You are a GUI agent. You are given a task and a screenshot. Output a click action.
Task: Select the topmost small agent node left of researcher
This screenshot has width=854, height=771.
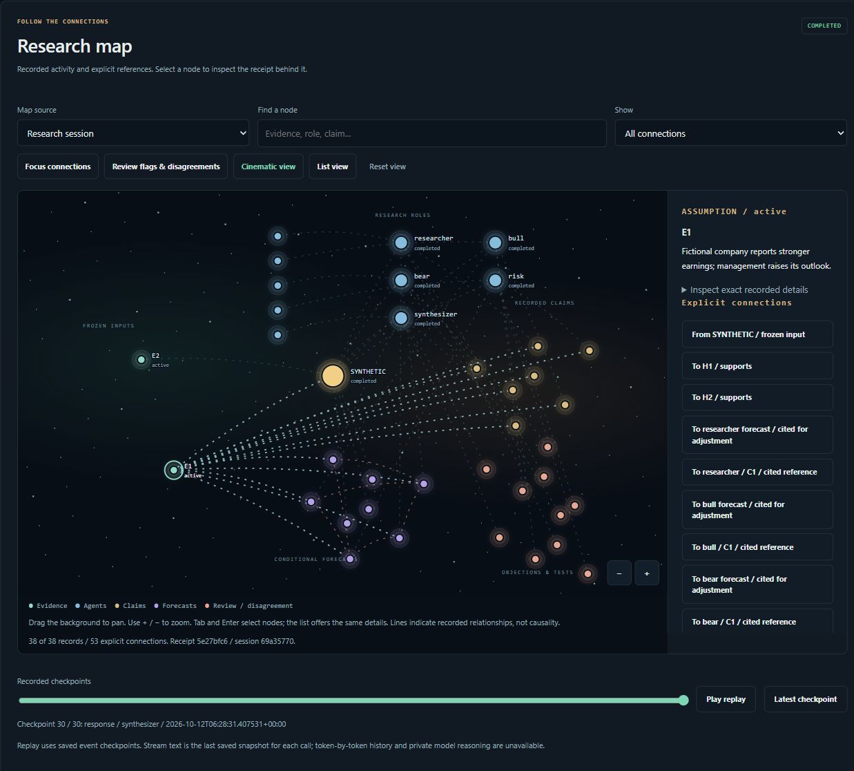(278, 236)
